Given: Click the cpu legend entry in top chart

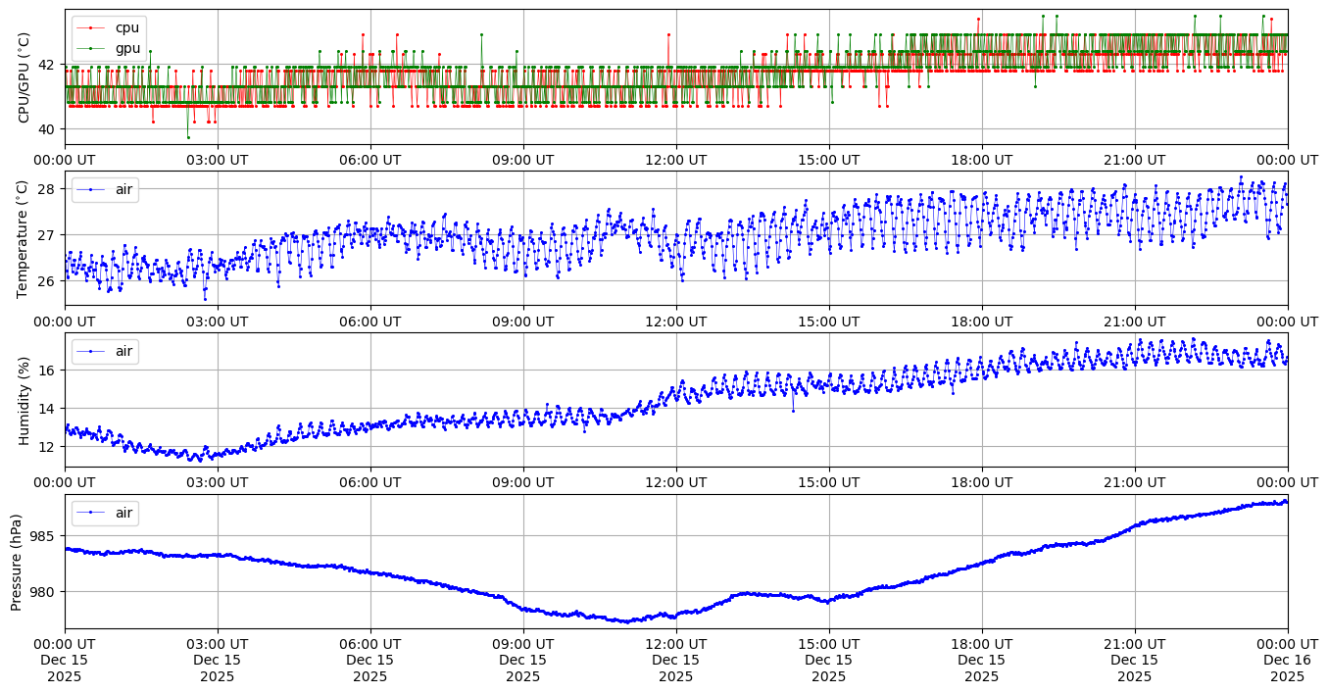Looking at the screenshot, I should tap(128, 27).
